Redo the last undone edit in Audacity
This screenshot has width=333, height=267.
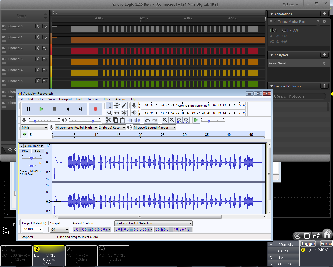[154, 120]
